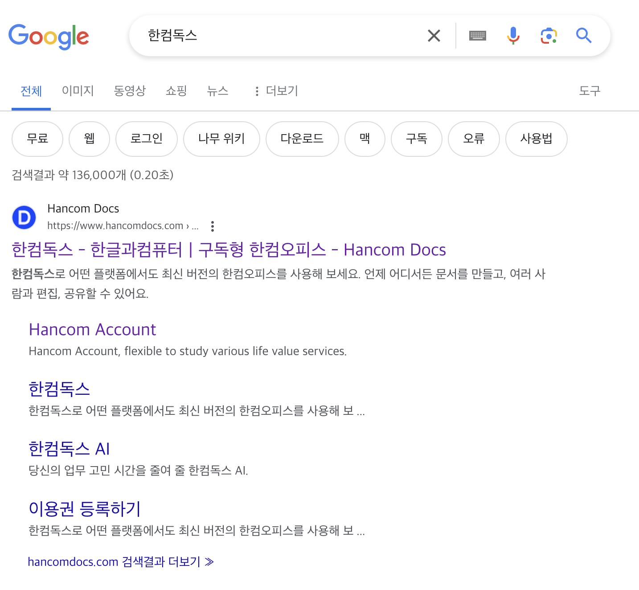Open Google Lens image search
639x590 pixels.
549,36
